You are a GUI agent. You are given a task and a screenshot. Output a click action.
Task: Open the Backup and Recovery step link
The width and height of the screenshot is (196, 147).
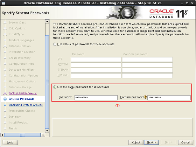pos(23,93)
